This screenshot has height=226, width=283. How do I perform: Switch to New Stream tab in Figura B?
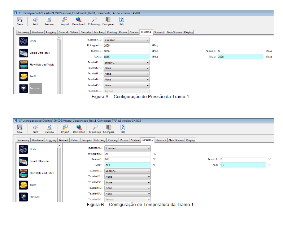click(176, 140)
